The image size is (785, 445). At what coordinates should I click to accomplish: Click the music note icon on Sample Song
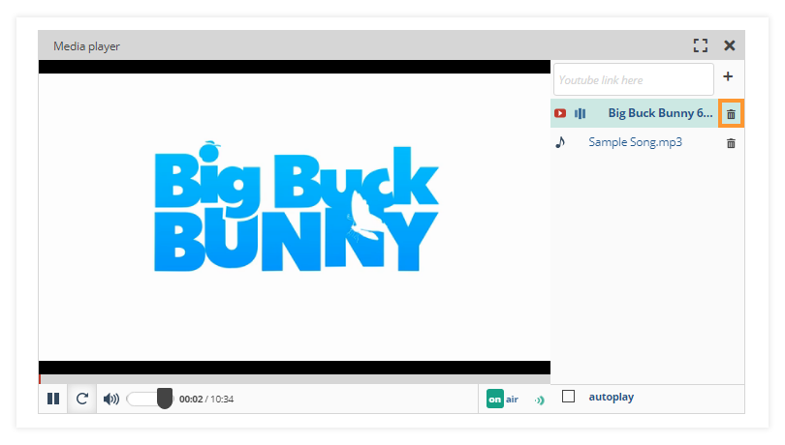pyautogui.click(x=560, y=142)
